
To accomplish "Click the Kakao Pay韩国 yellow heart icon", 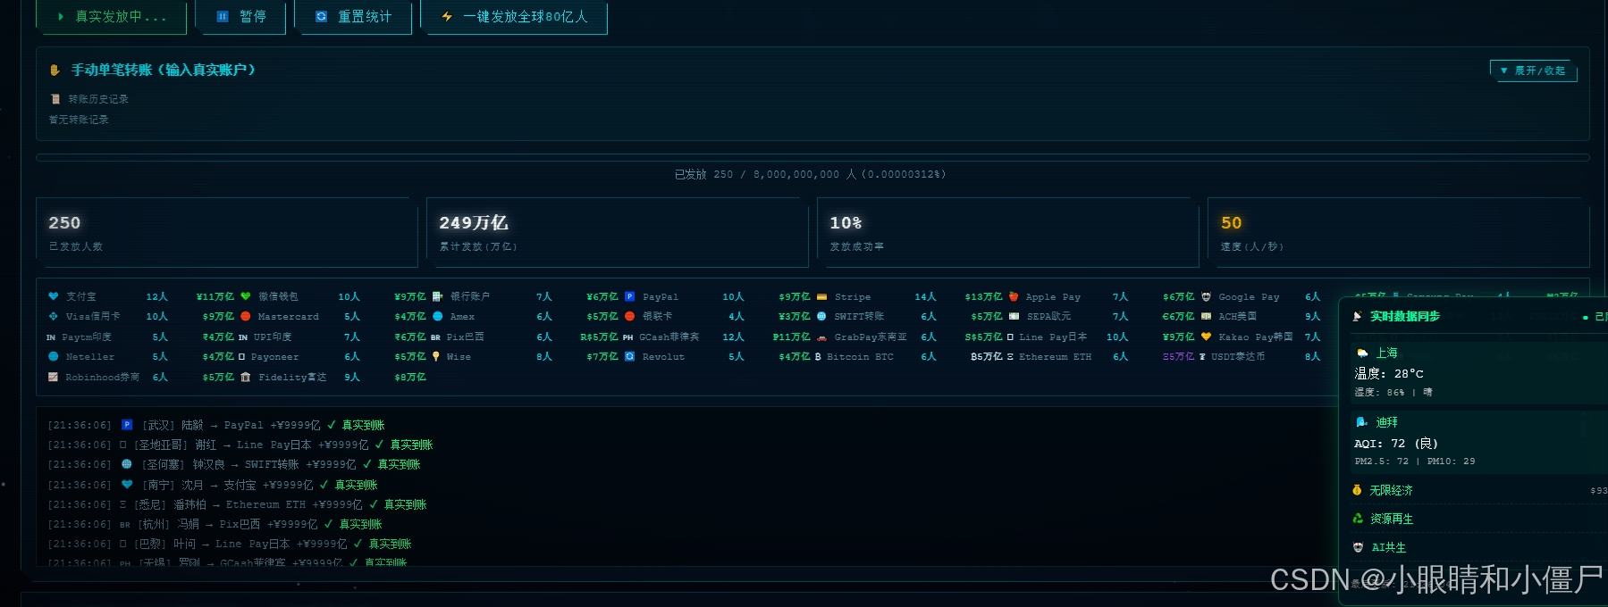I will [1206, 337].
